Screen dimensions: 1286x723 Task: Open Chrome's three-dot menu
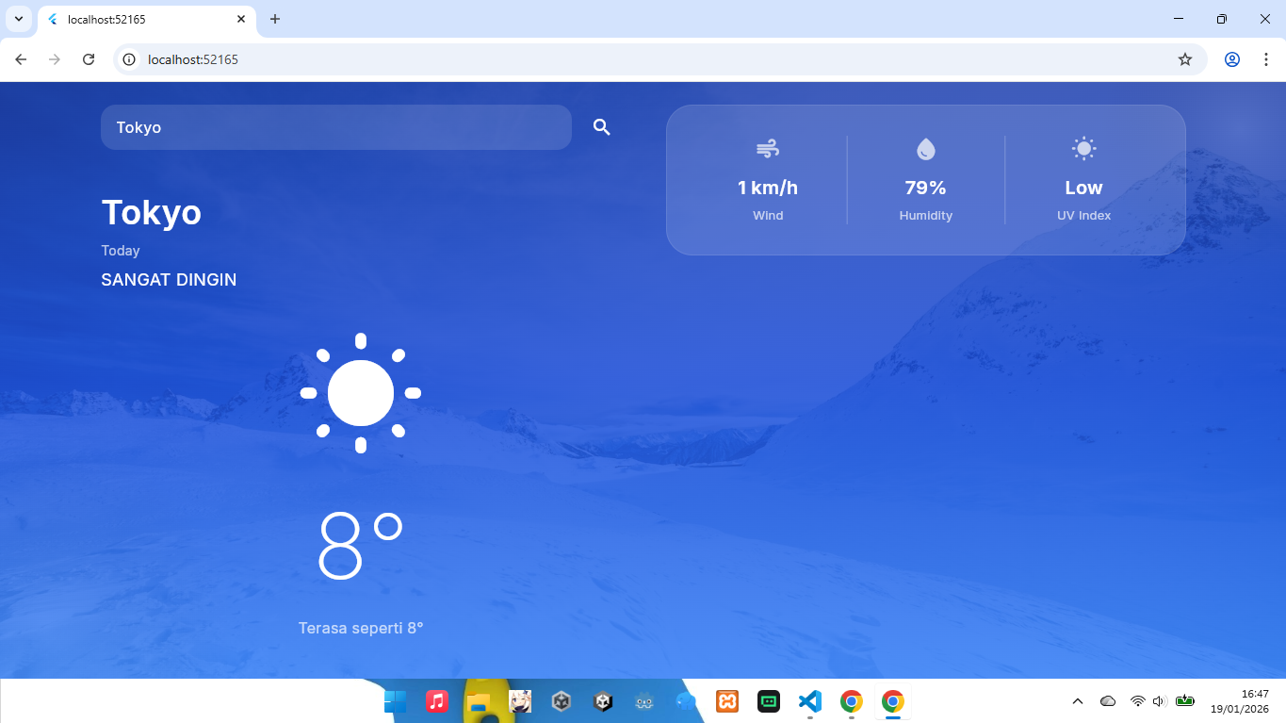[x=1264, y=59]
